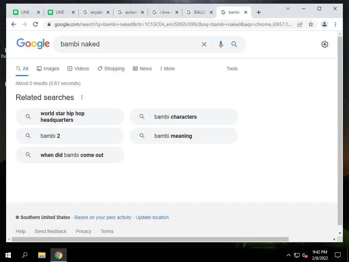Switch to News results
The width and height of the screenshot is (349, 262).
[x=142, y=69]
